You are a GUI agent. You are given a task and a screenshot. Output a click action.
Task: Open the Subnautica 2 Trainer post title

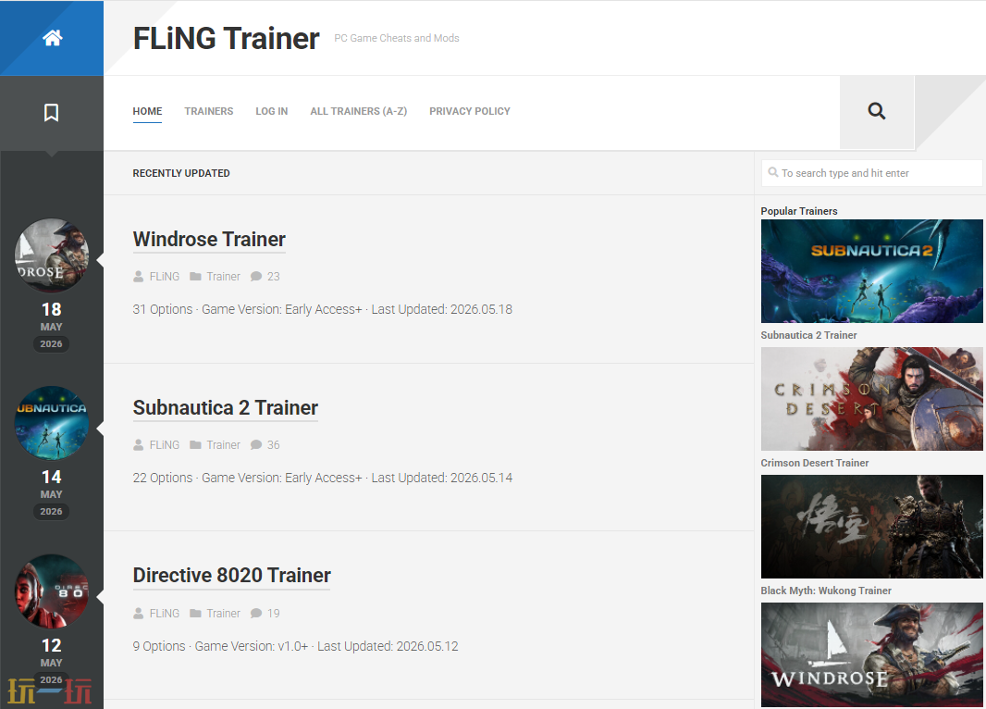click(225, 407)
